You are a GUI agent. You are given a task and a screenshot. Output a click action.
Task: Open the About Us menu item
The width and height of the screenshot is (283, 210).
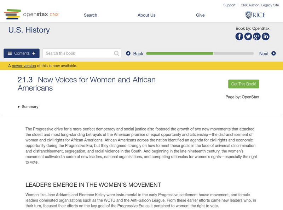coord(146,15)
